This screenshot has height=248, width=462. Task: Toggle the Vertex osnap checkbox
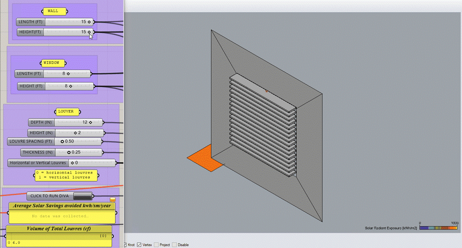point(139,245)
